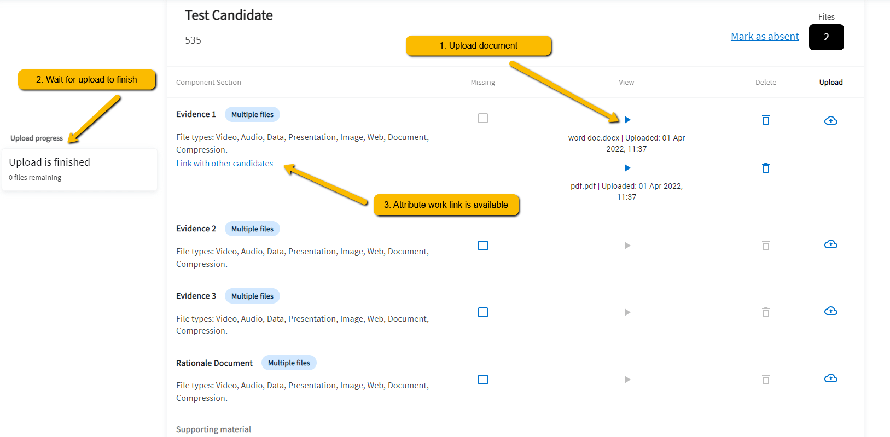Upload a file to Evidence 2

830,244
